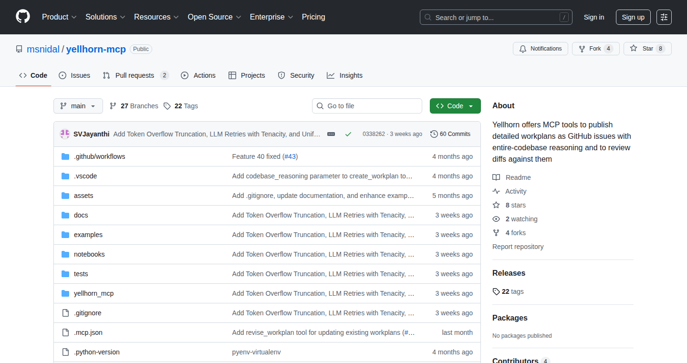Open the examples folder
The height and width of the screenshot is (363, 687).
(x=88, y=235)
